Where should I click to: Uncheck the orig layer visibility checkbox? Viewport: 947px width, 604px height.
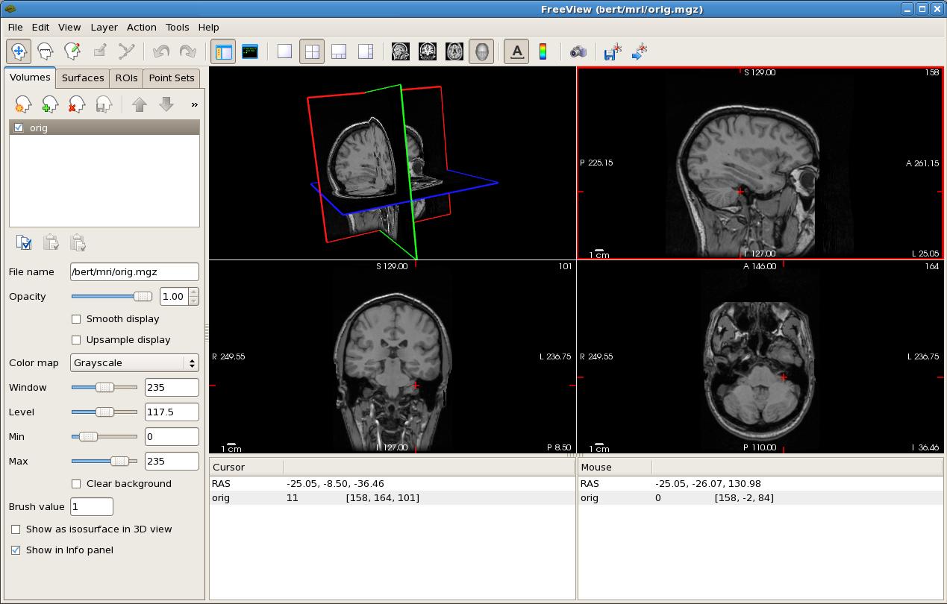(x=19, y=128)
